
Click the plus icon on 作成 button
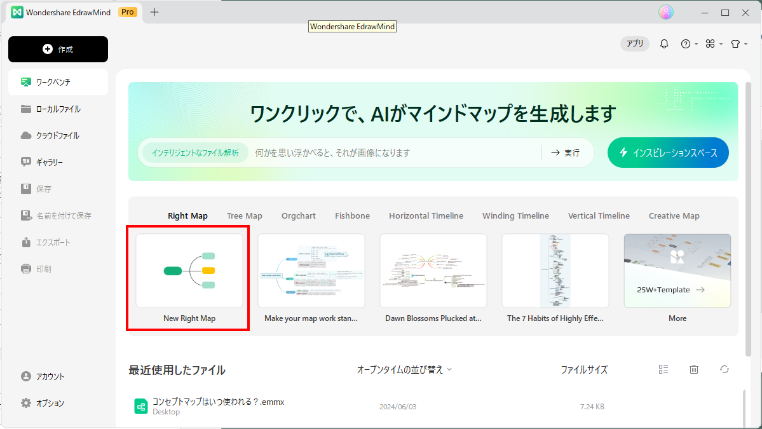(x=48, y=49)
